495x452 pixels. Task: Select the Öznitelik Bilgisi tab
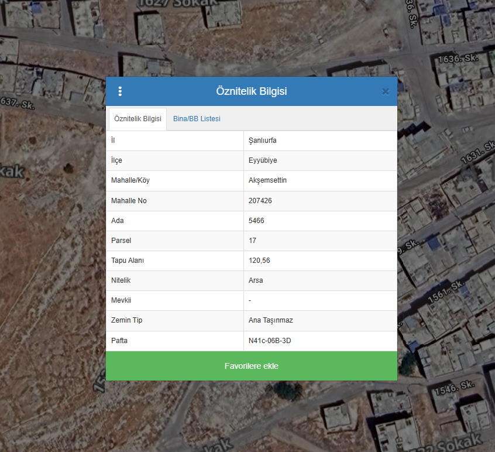(x=137, y=119)
